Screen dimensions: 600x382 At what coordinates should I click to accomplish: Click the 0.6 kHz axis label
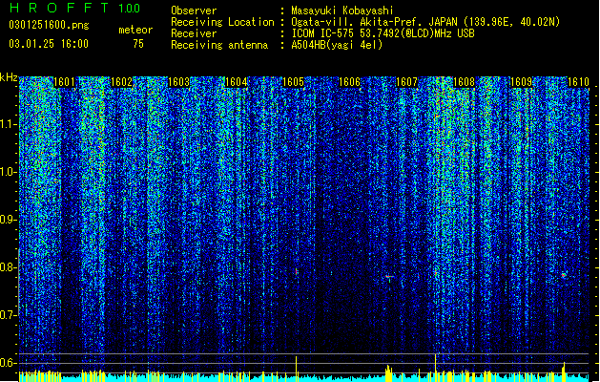[x=9, y=363]
